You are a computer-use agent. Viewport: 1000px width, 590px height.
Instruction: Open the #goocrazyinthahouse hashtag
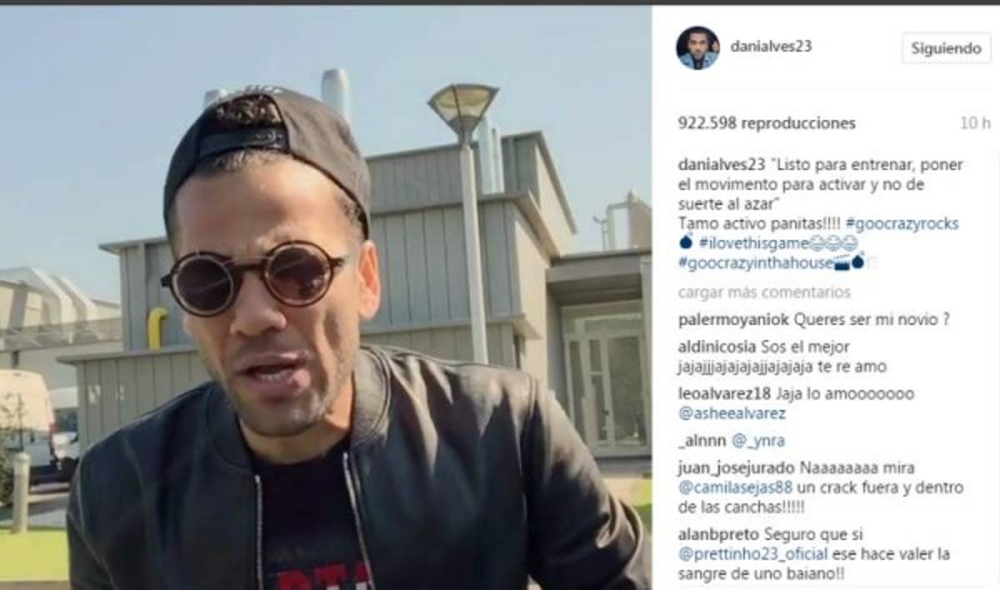point(756,262)
